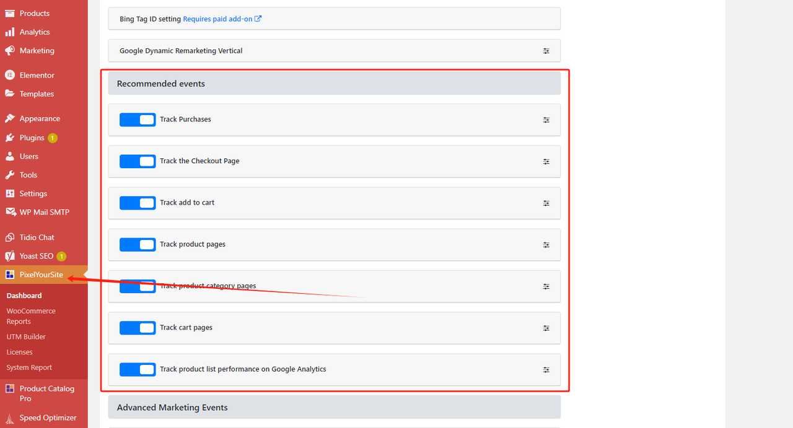
Task: Click the WP Mail SMTP envelope icon
Action: point(10,212)
